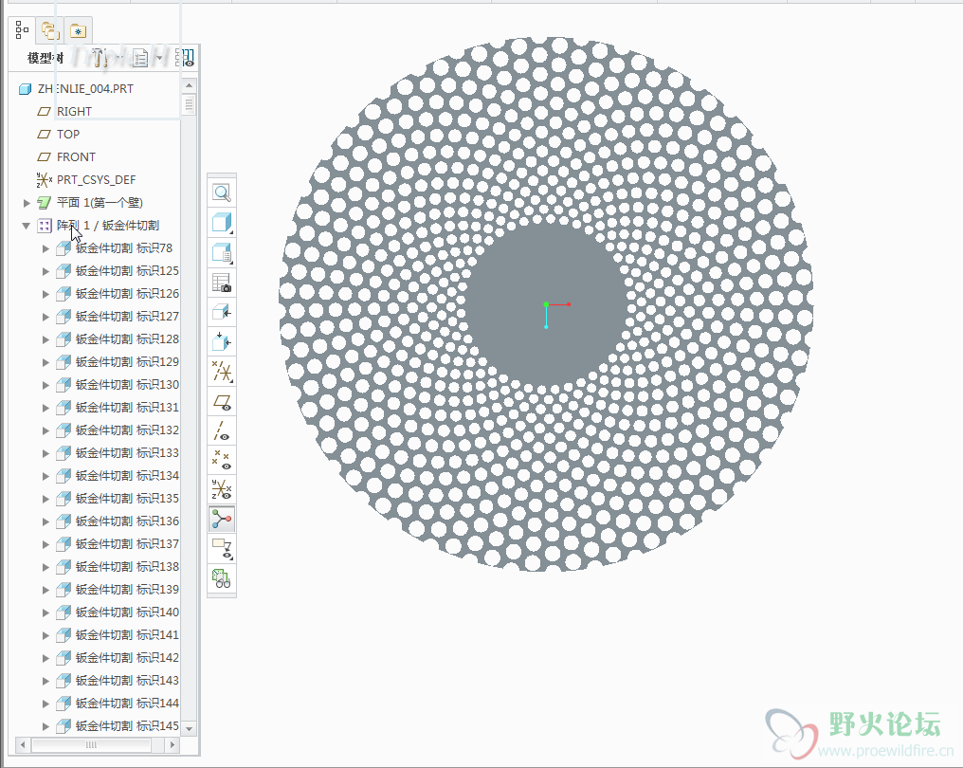Click model tree vertical scrollbar thumb
Screen dimensions: 963x768
pos(190,104)
